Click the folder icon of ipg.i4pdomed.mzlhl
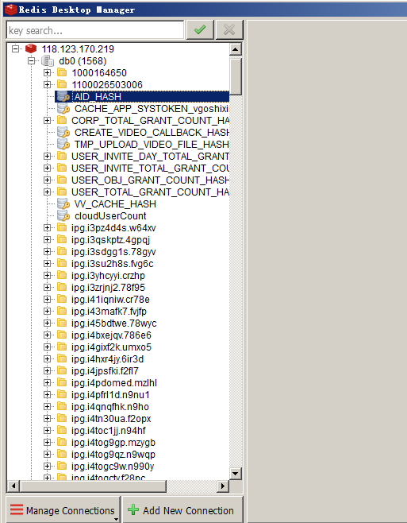Viewport: 407px width, 523px height. 62,382
